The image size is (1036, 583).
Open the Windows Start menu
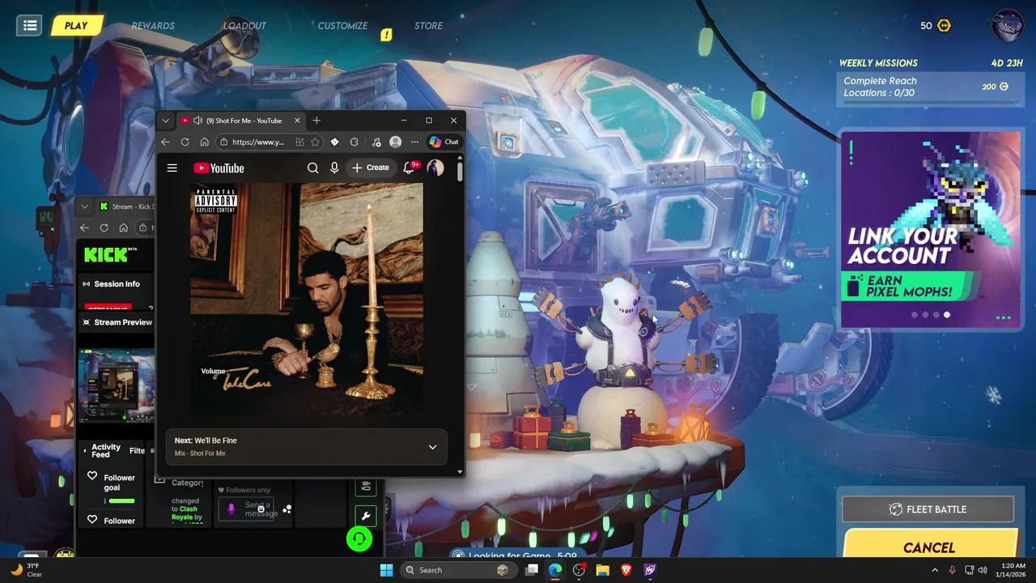pyautogui.click(x=386, y=570)
